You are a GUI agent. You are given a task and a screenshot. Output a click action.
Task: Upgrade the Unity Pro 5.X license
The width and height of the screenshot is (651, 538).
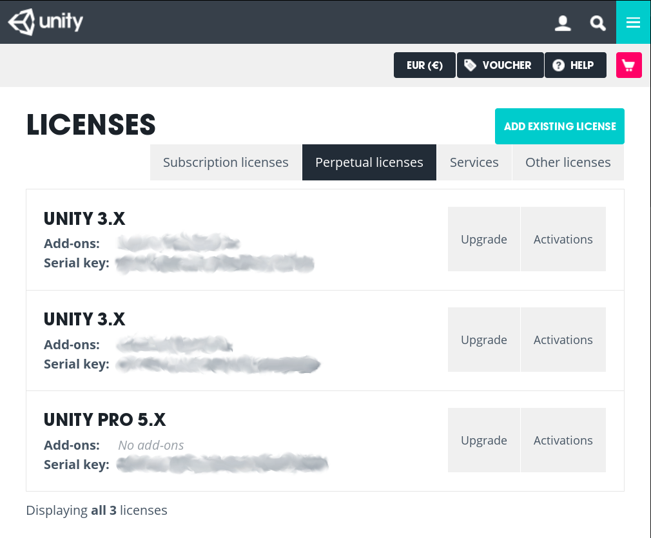coord(483,440)
